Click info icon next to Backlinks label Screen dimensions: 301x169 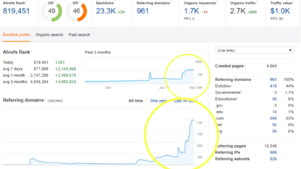pos(114,2)
